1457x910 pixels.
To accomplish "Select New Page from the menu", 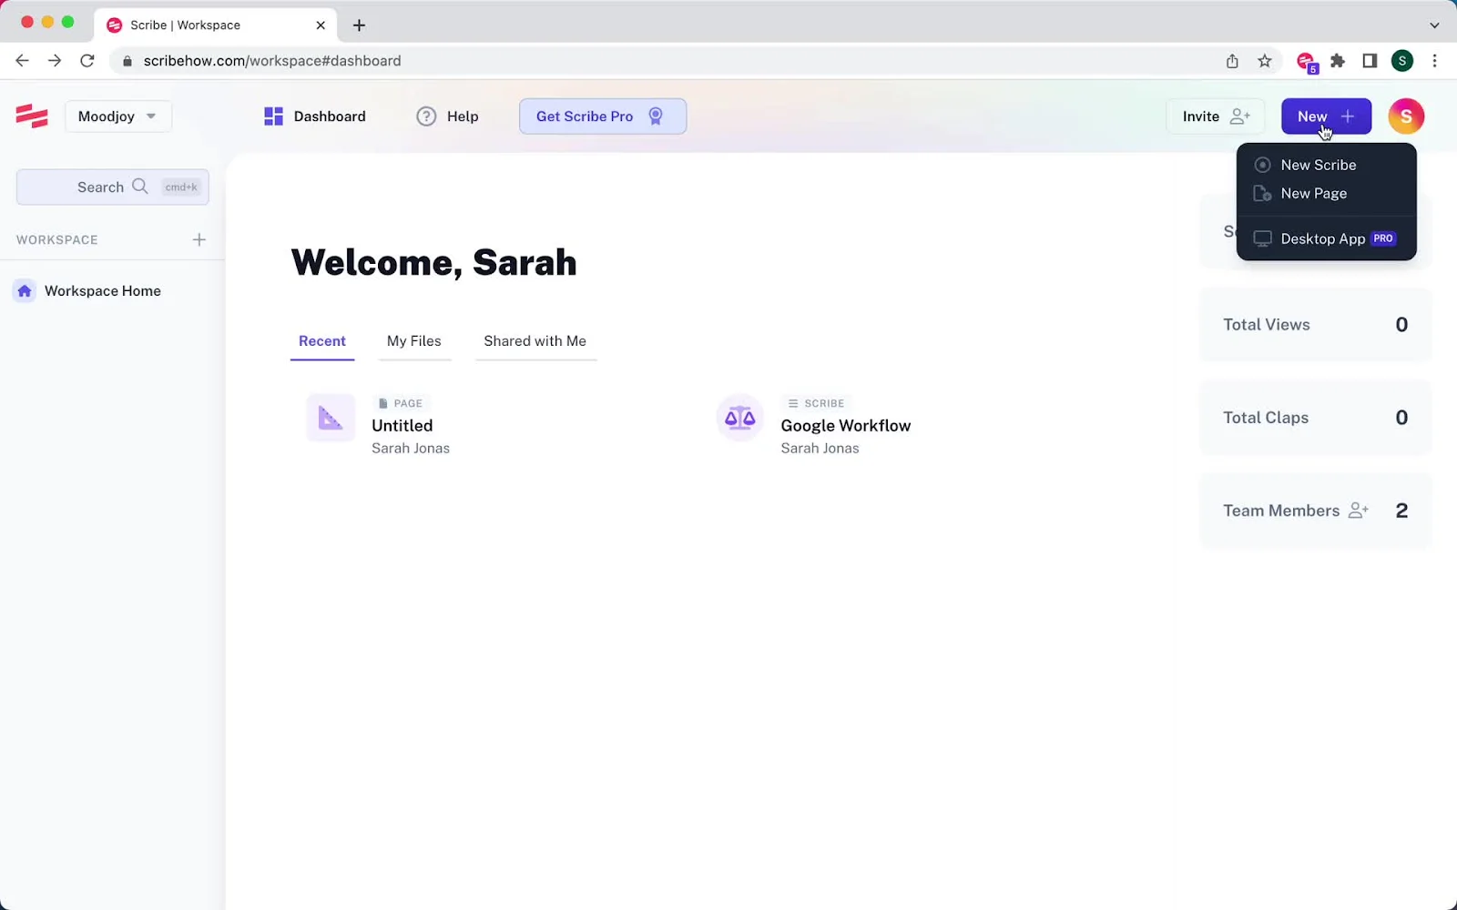I will coord(1313,194).
